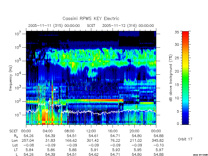Screen dimensions: 208x156
Task: Click the 04:00 time axis label
Action: pos(48,131)
